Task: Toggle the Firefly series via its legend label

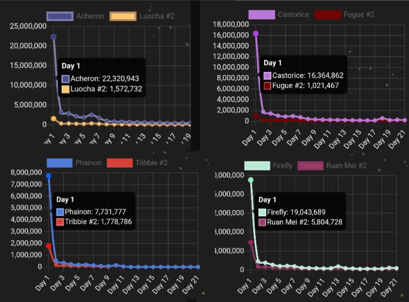Action: coord(283,166)
